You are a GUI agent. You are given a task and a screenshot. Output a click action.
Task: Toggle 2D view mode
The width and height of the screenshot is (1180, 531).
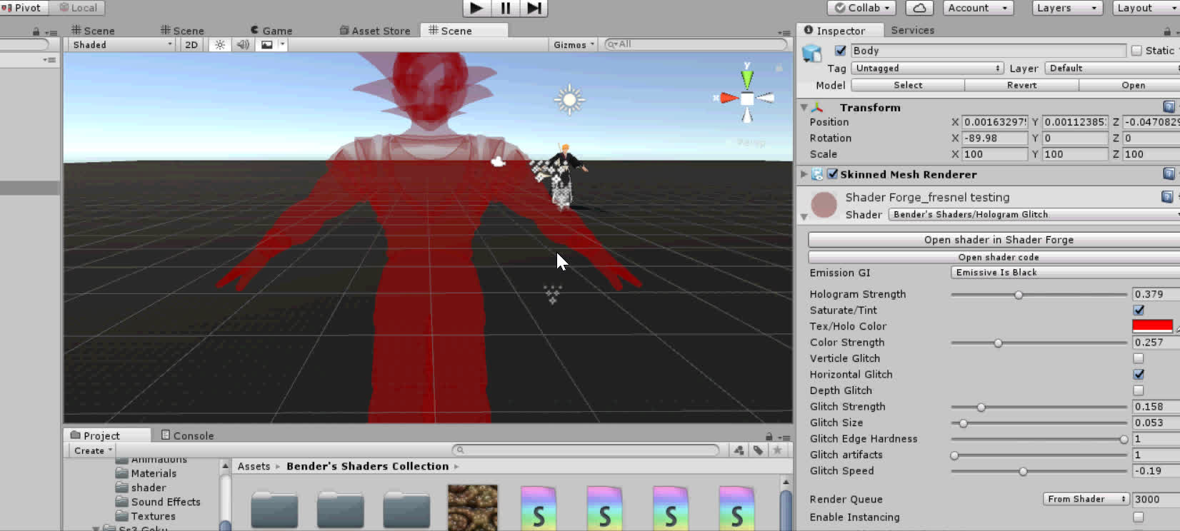click(191, 44)
